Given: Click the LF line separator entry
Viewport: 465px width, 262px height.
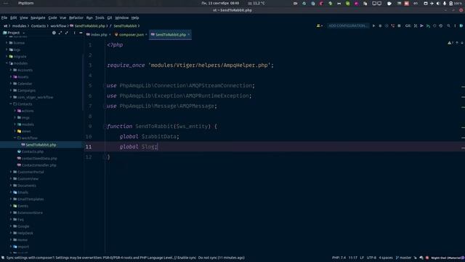Looking at the screenshot, I should (362, 258).
